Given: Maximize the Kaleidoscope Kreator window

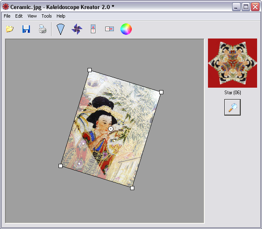Looking at the screenshot, I should [x=246, y=7].
